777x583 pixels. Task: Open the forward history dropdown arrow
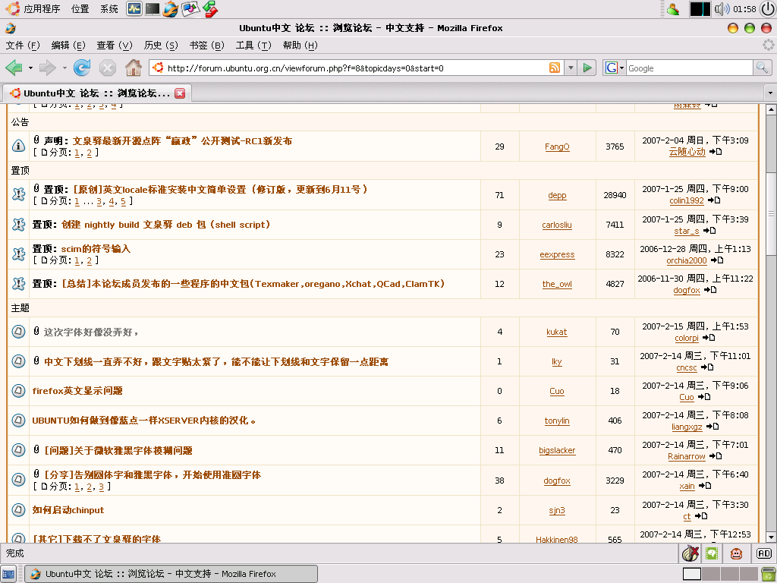coord(64,68)
